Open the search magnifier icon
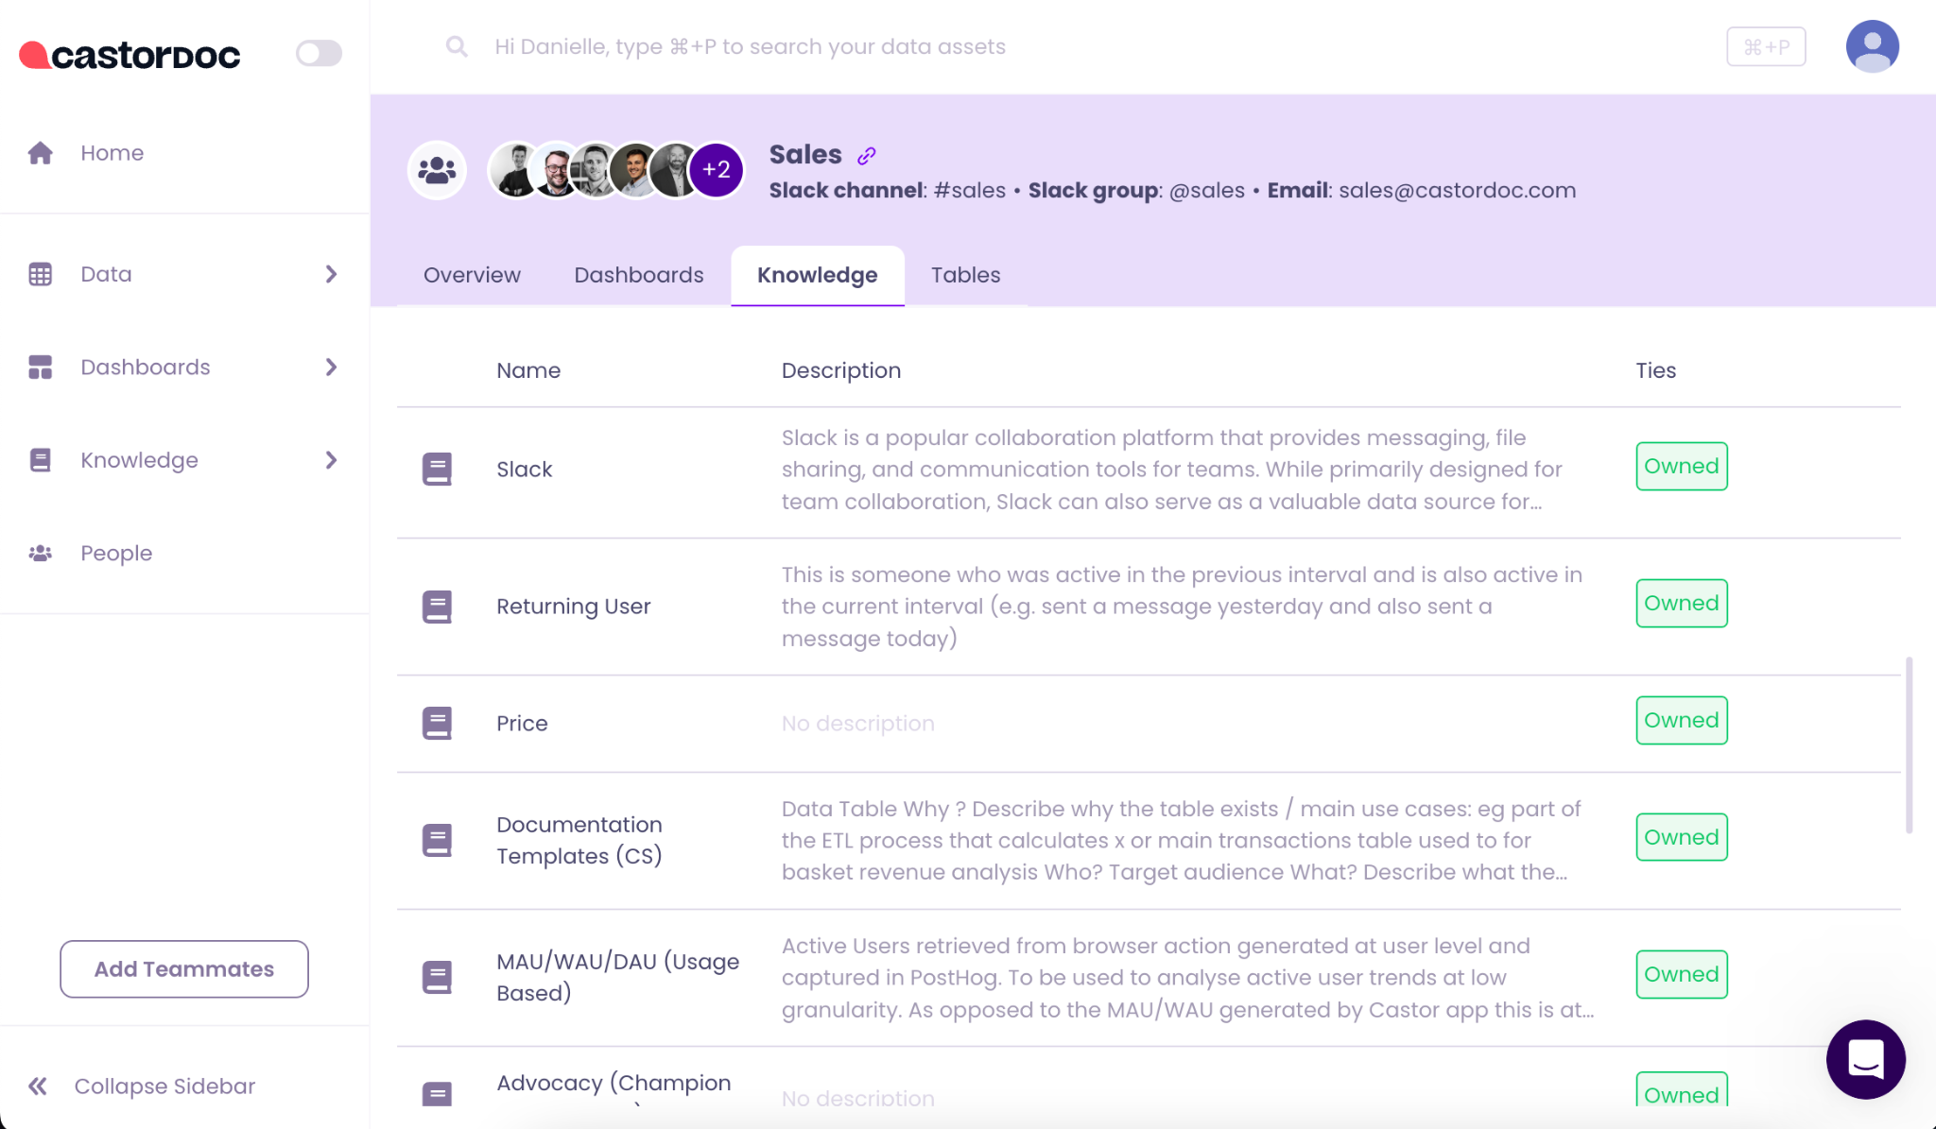Image resolution: width=1936 pixels, height=1129 pixels. point(457,45)
